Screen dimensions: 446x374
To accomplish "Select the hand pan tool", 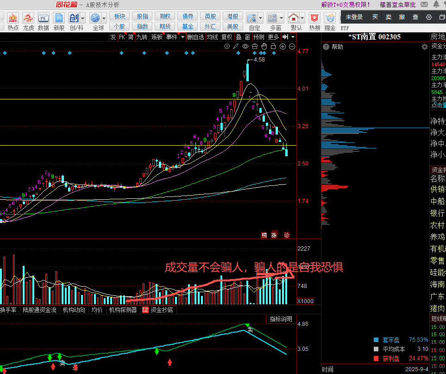I will 264,46.
